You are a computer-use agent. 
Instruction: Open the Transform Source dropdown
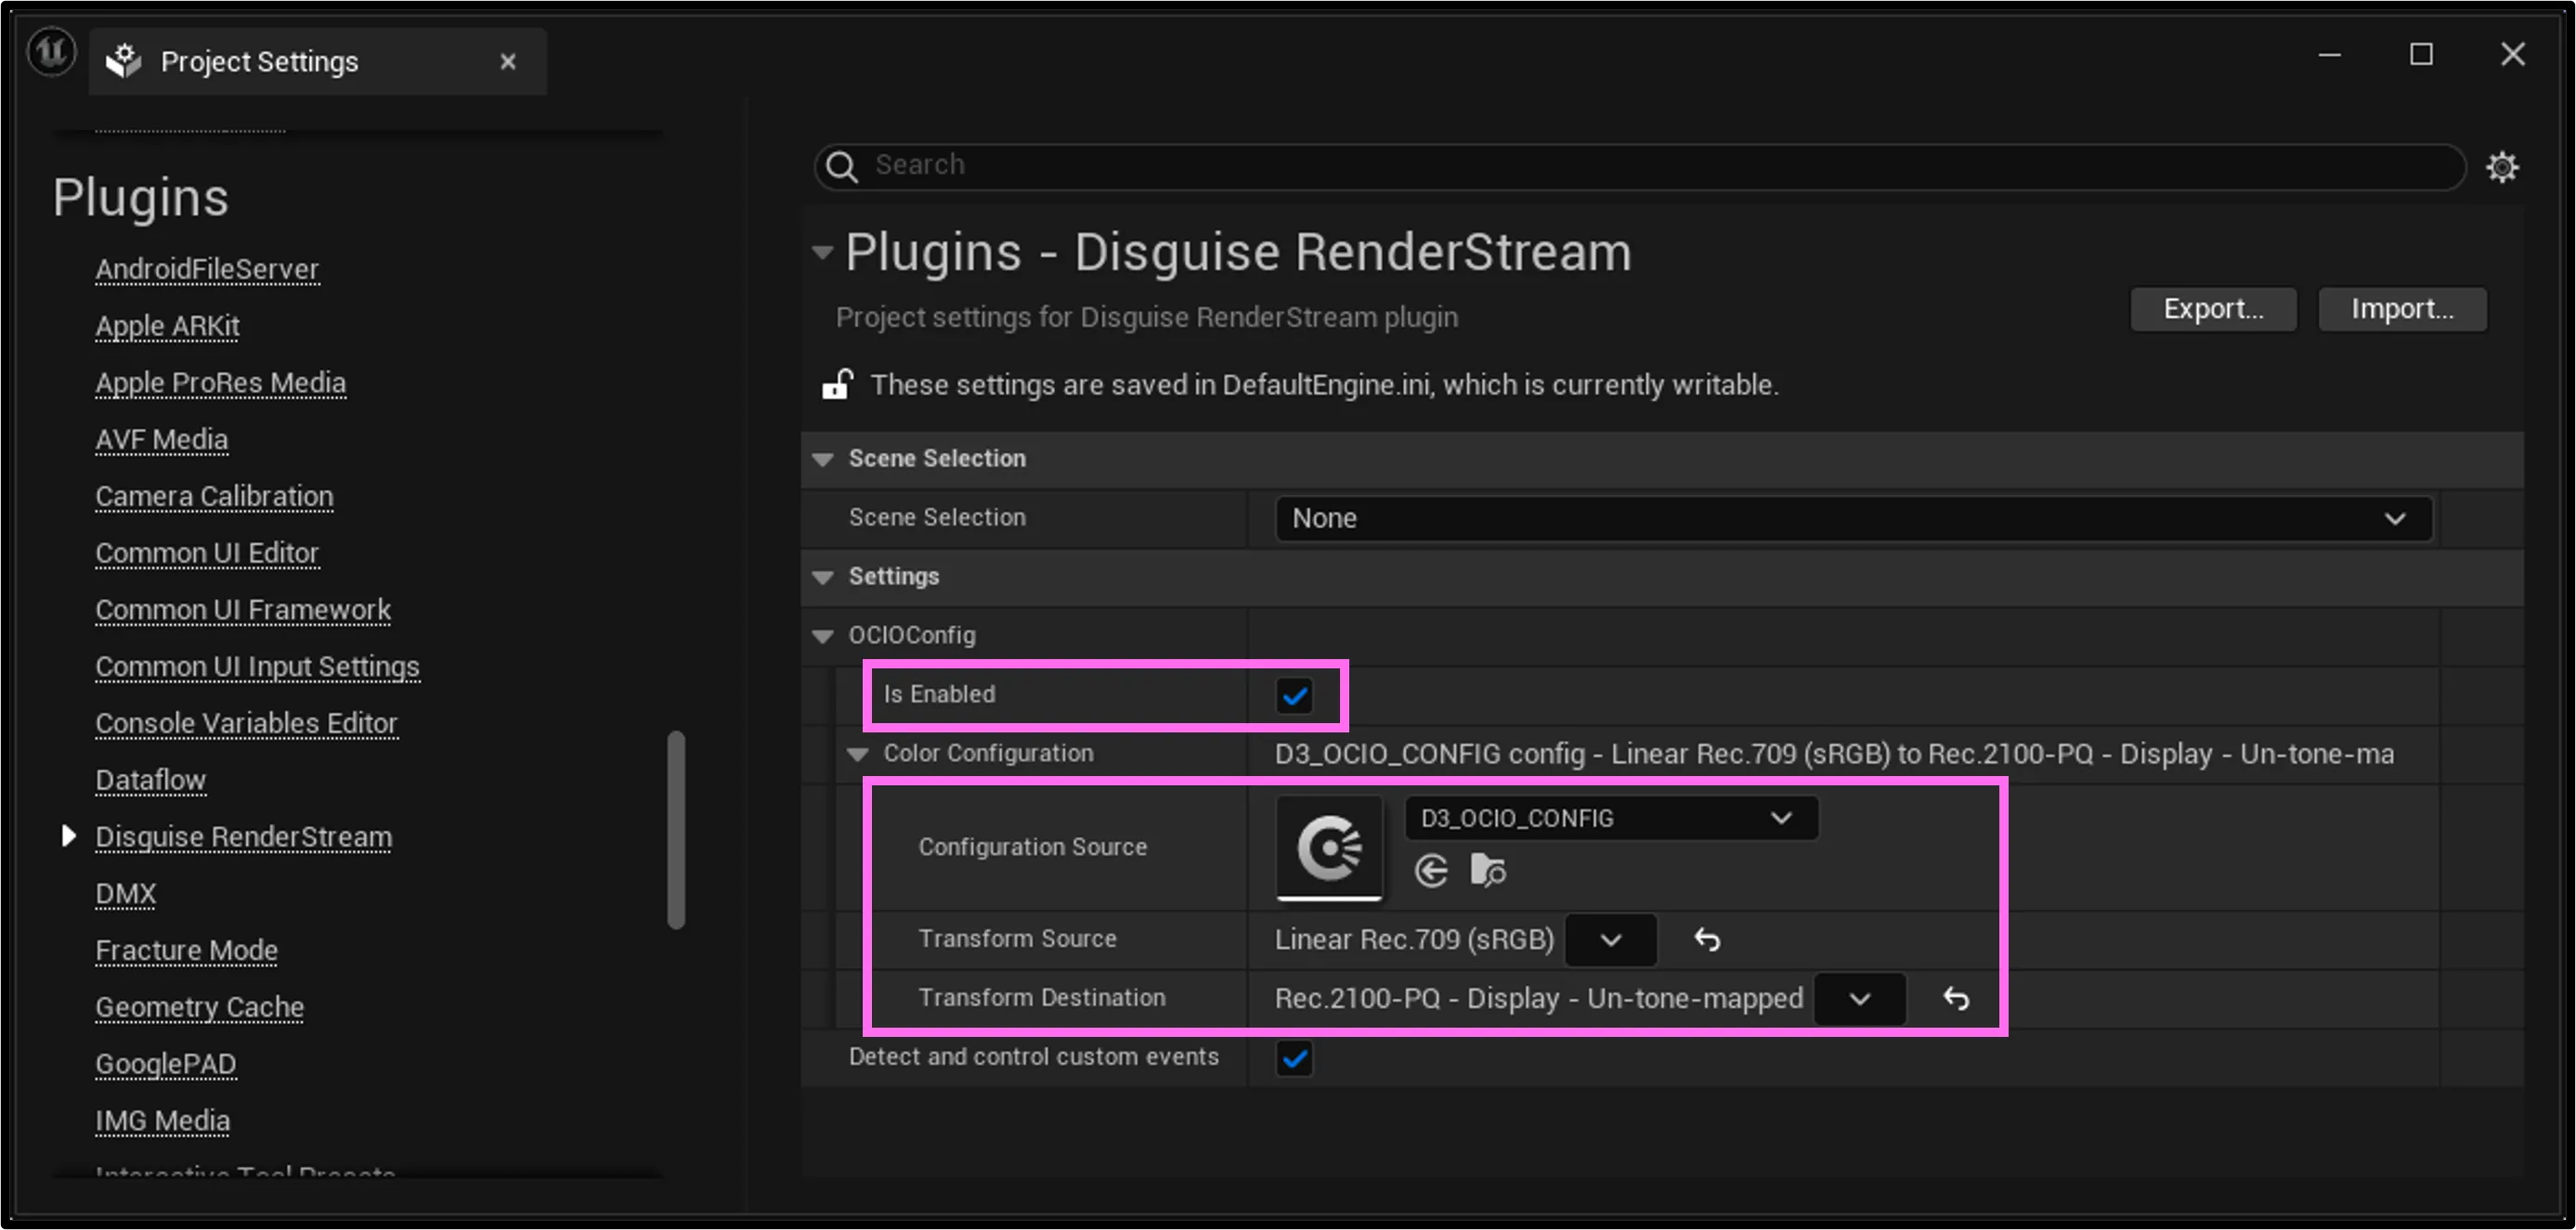[1610, 938]
